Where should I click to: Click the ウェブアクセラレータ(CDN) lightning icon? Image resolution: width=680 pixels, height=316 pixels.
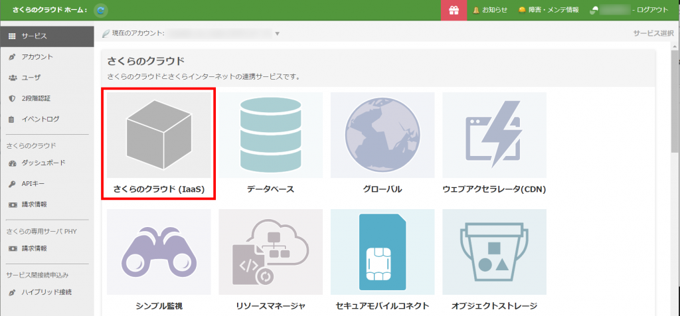(x=494, y=135)
